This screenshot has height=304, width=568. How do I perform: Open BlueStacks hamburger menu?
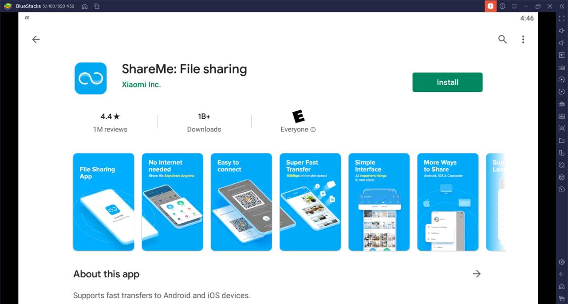coord(514,6)
